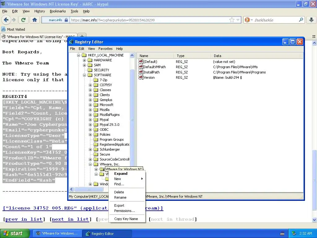
Task: Click the browser Forward arrow button
Action: tap(14, 20)
